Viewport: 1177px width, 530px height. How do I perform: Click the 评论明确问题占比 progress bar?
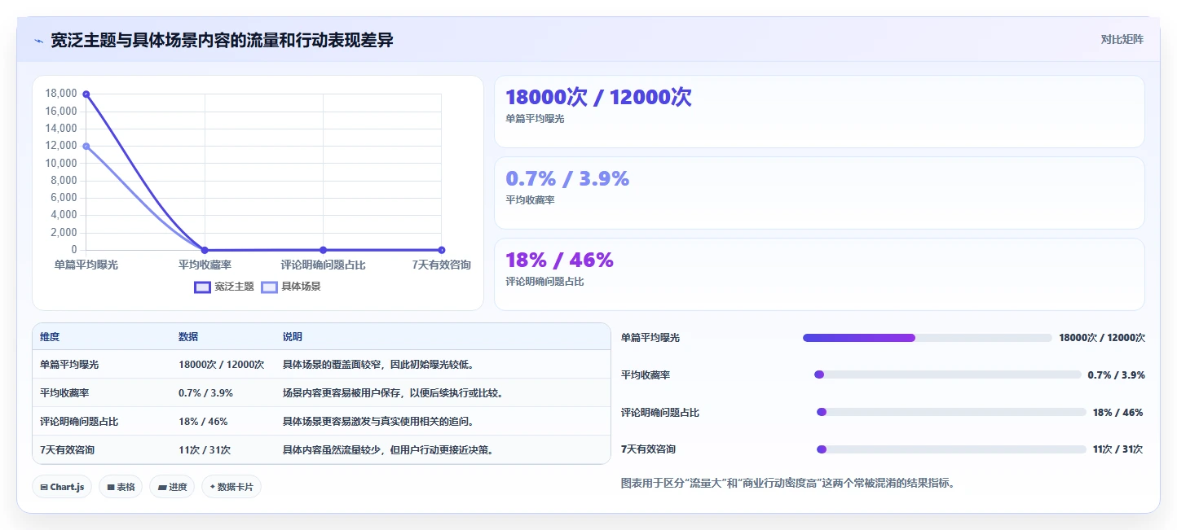point(951,412)
